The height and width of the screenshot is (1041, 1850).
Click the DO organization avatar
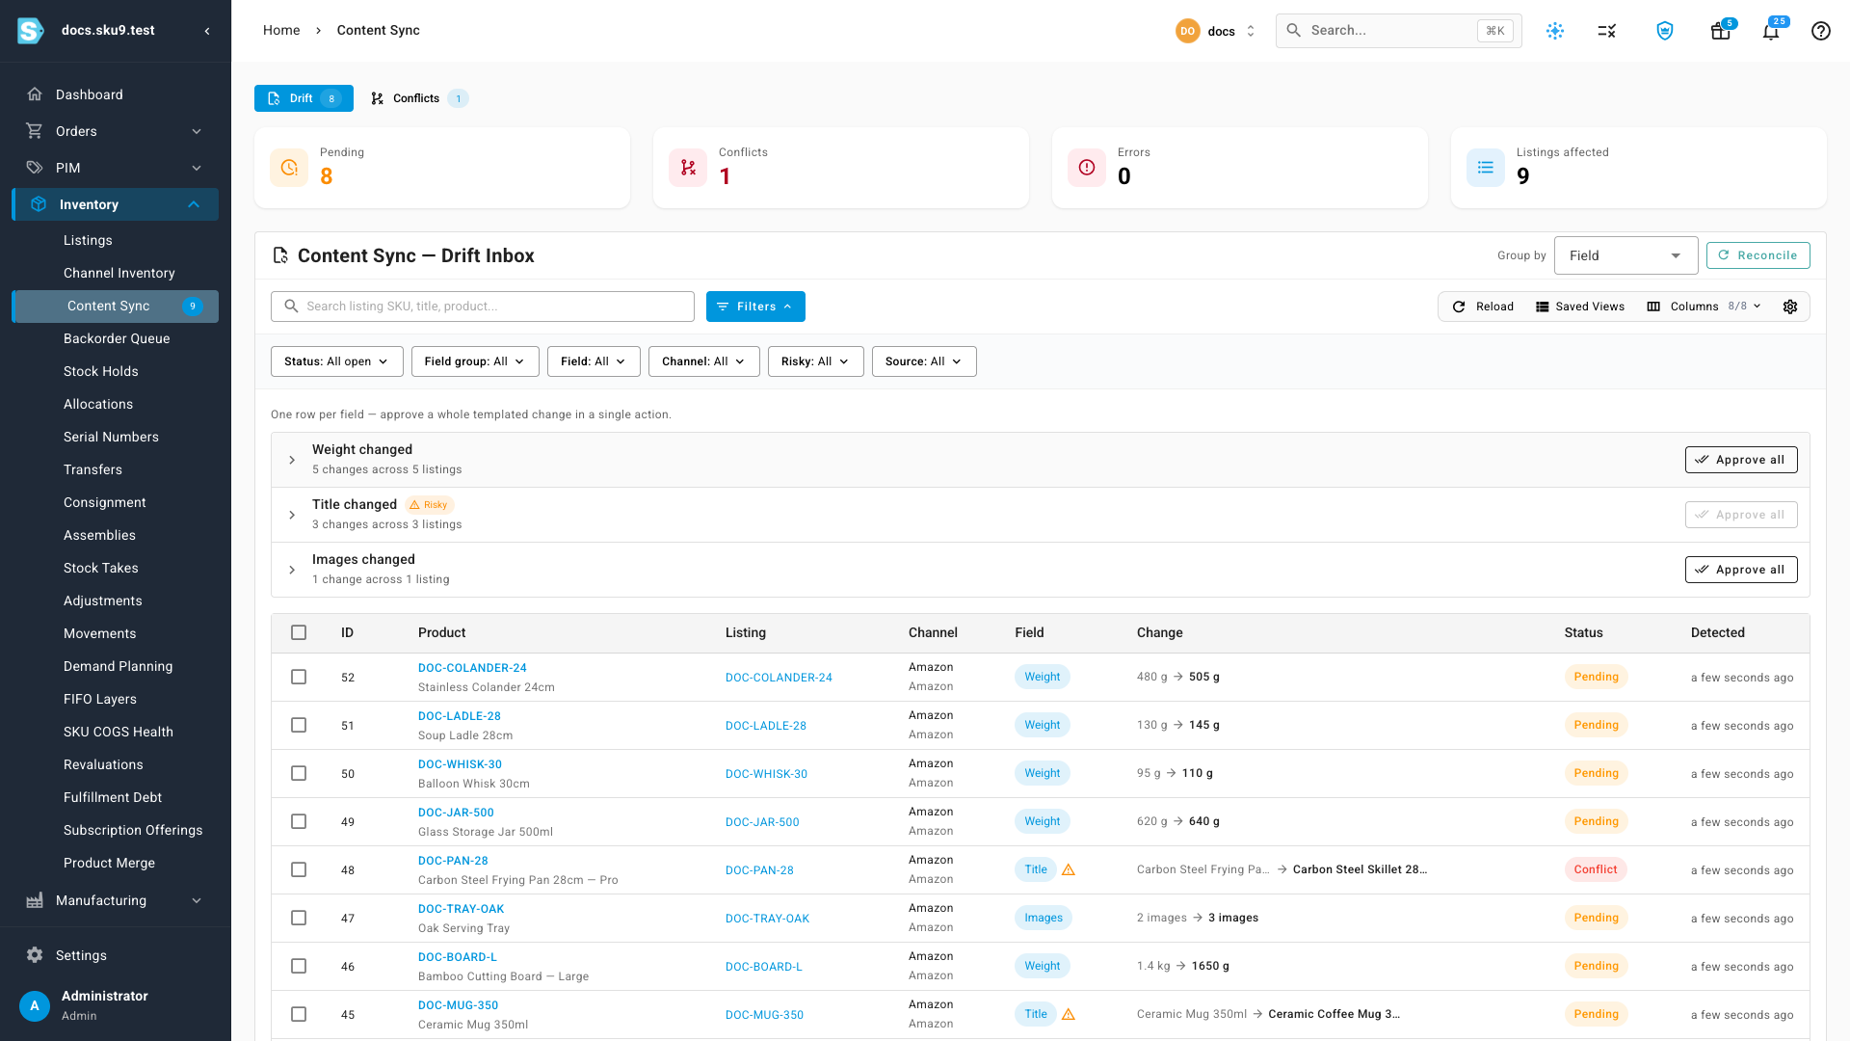(x=1187, y=31)
